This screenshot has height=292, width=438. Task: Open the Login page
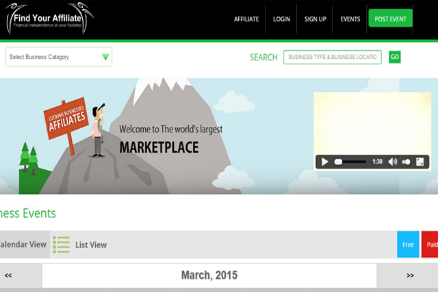click(281, 19)
